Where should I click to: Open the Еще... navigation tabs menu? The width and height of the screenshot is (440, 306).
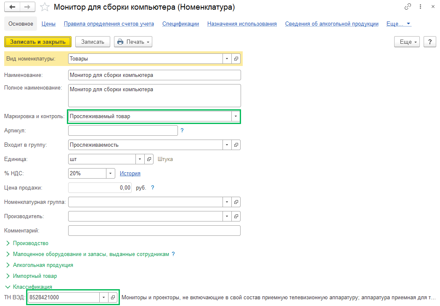398,24
